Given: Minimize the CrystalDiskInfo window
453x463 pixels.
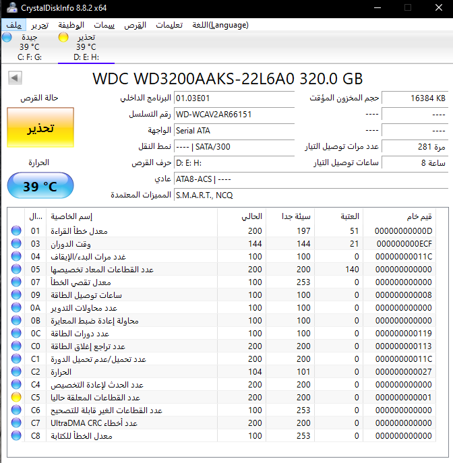Looking at the screenshot, I should click(x=377, y=7).
